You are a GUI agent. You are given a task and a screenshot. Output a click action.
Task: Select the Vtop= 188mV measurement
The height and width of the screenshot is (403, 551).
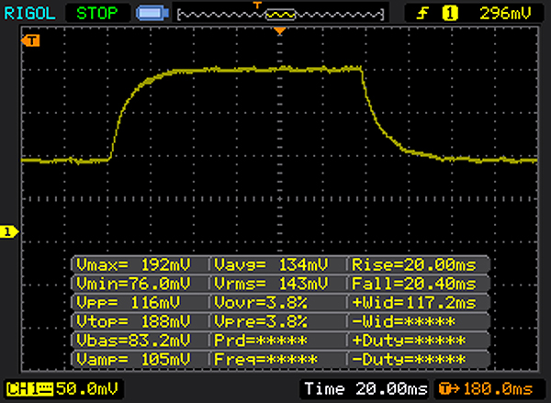[x=133, y=321]
